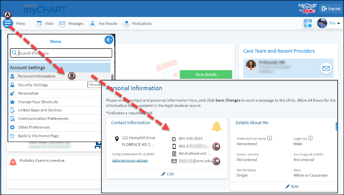Screen dimensions: 344x195
Task: Select Security Settings menu item
Action: coord(55,85)
